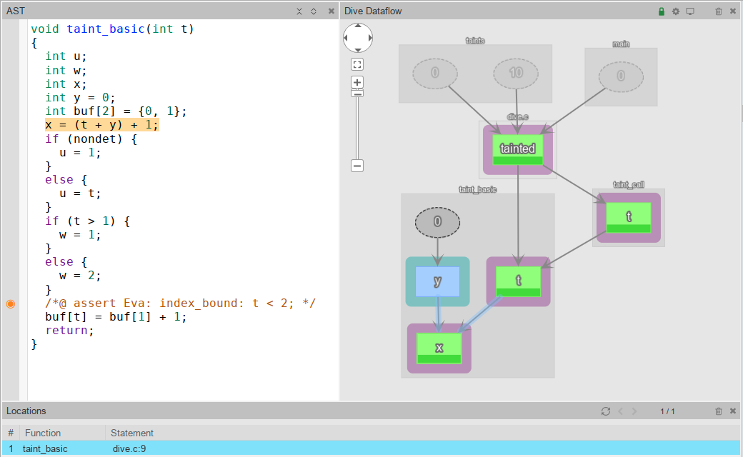Image resolution: width=743 pixels, height=457 pixels.
Task: Click the '0' node in taints group
Action: click(x=435, y=73)
